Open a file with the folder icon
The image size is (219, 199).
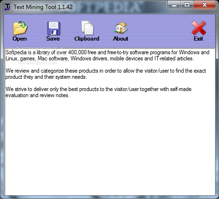pos(20,28)
